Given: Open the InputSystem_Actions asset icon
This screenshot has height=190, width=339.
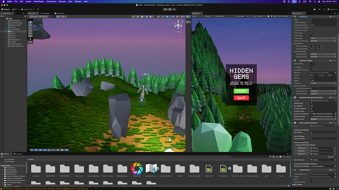Looking at the screenshot, I should click(x=151, y=168).
